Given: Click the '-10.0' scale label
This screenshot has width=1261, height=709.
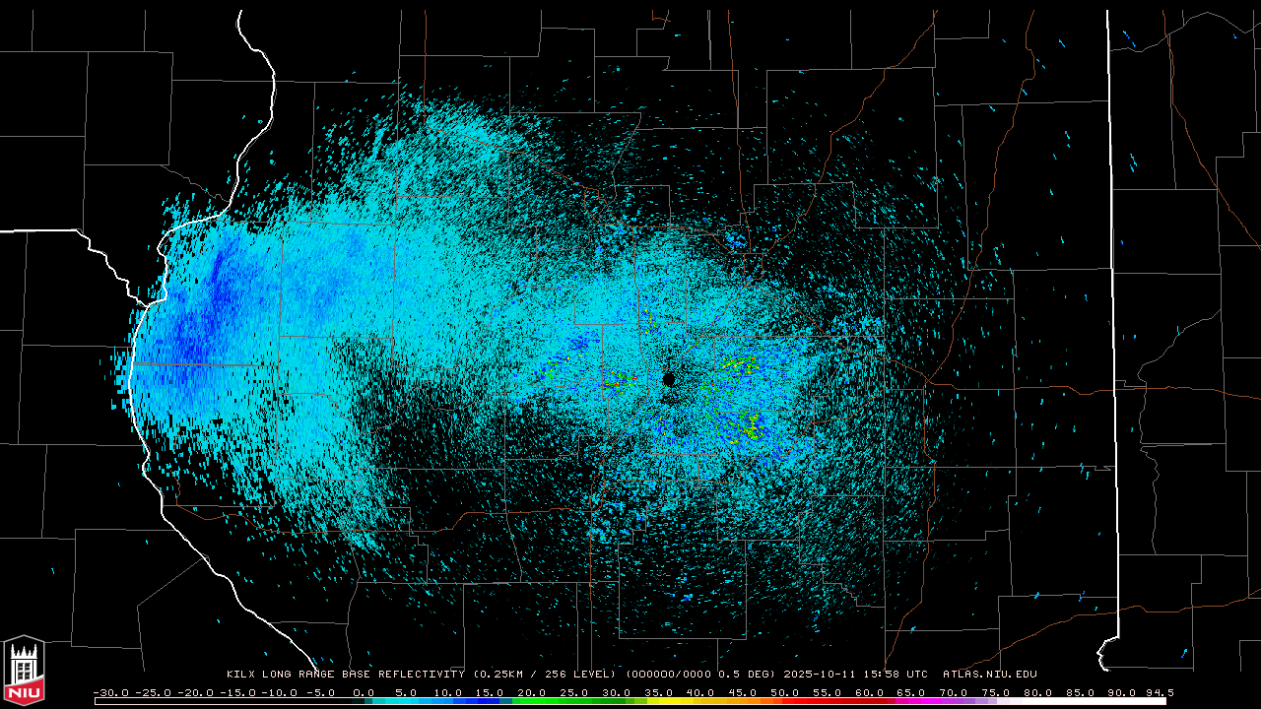Looking at the screenshot, I should (279, 692).
